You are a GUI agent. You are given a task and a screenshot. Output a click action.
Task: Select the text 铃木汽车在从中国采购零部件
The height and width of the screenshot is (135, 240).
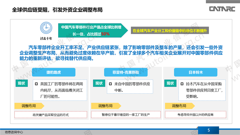(204, 90)
